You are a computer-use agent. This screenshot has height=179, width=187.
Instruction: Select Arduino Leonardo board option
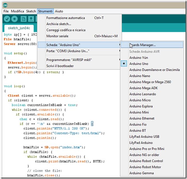142,94
